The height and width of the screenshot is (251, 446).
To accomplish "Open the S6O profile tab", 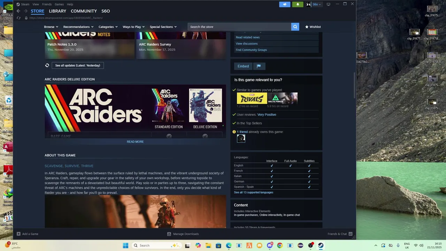I will pos(106,11).
